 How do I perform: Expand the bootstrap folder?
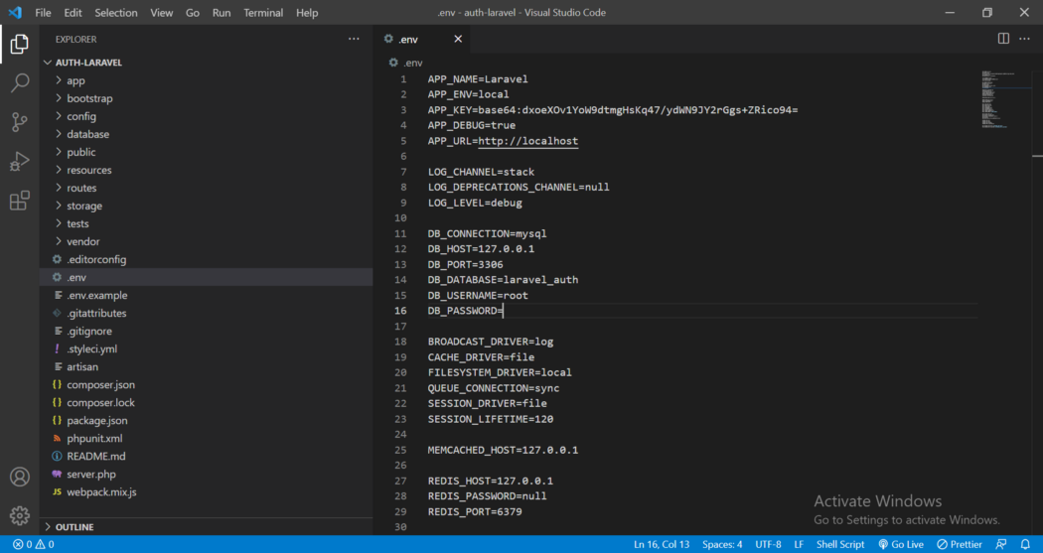tap(207, 98)
